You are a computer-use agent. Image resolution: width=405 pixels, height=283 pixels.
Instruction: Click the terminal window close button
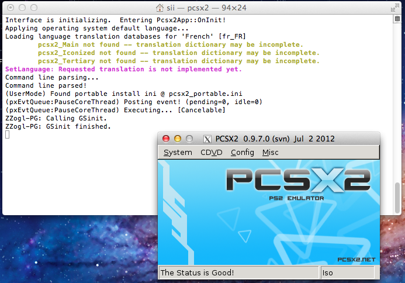tap(11, 8)
